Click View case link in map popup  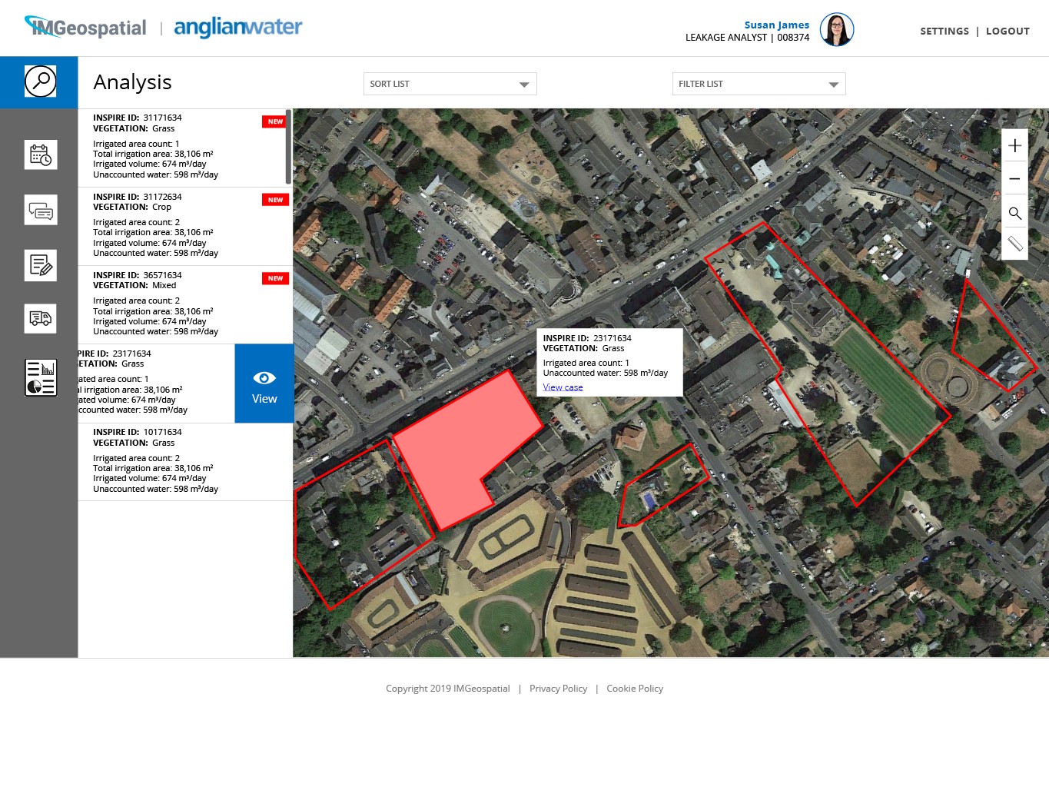(x=563, y=387)
